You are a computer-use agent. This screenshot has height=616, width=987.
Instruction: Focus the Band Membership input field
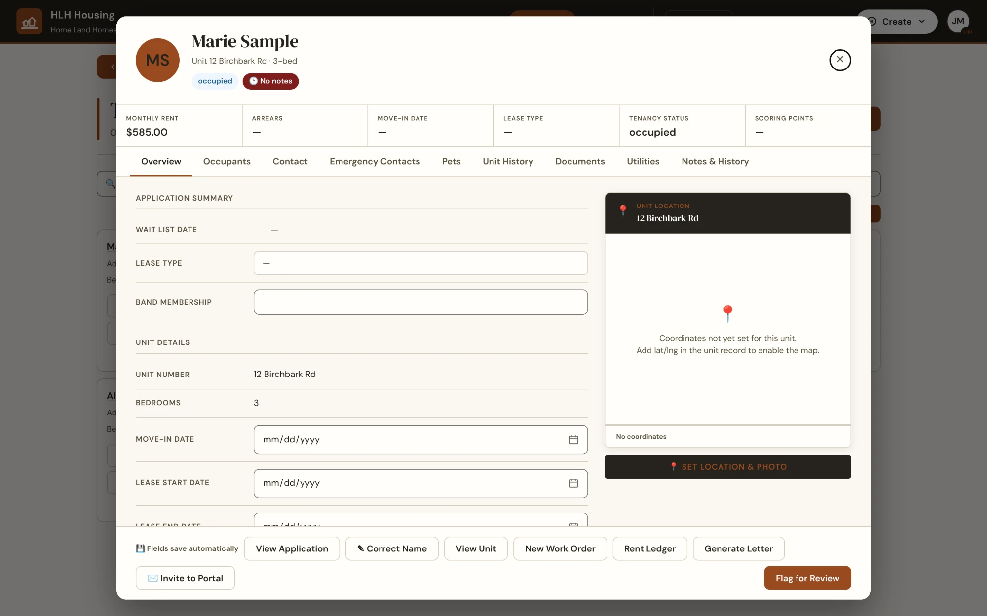pos(420,302)
